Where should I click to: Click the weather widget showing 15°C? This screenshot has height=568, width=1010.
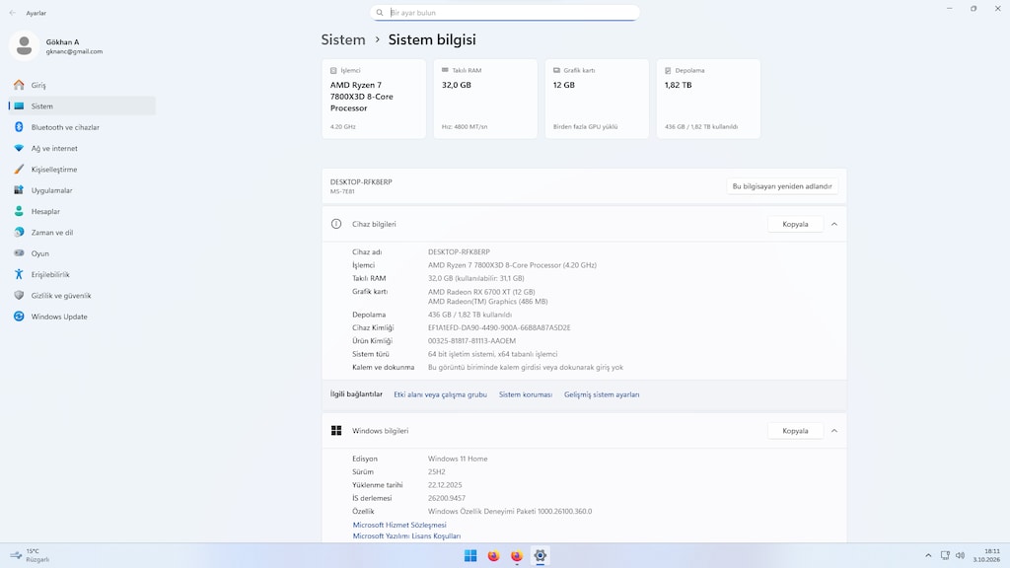click(x=29, y=555)
